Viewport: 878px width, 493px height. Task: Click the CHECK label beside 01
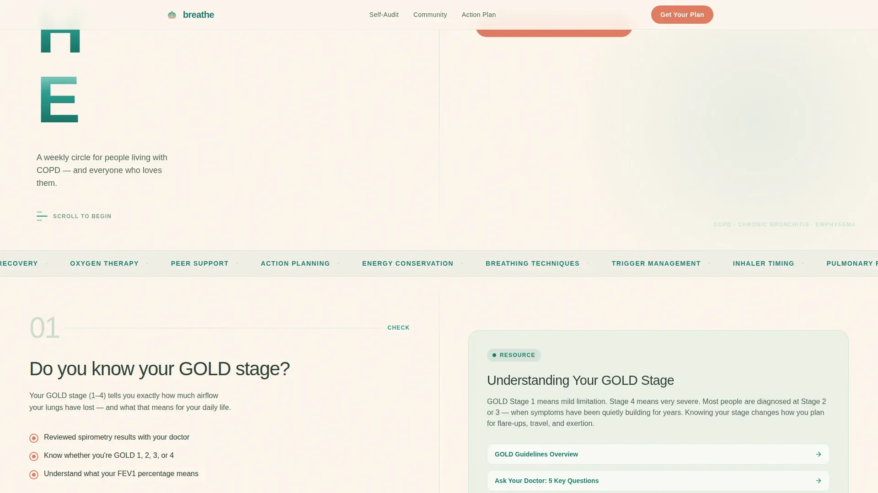(x=398, y=328)
